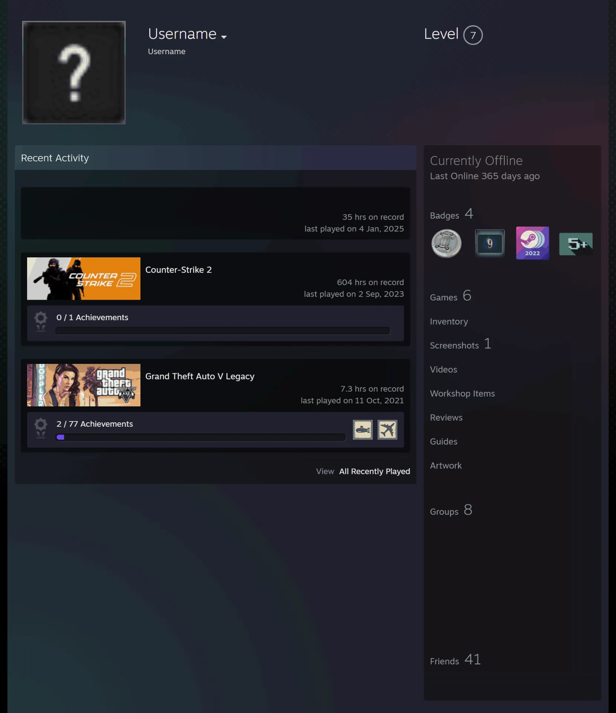Image resolution: width=616 pixels, height=713 pixels.
Task: Open the years of service 9 badge
Action: tap(489, 243)
